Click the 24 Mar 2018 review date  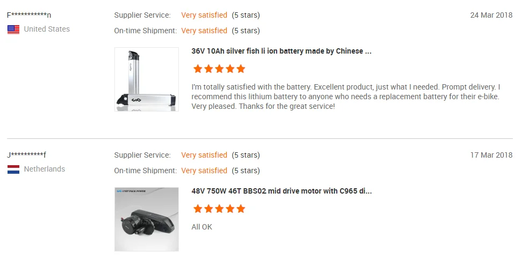pyautogui.click(x=491, y=15)
